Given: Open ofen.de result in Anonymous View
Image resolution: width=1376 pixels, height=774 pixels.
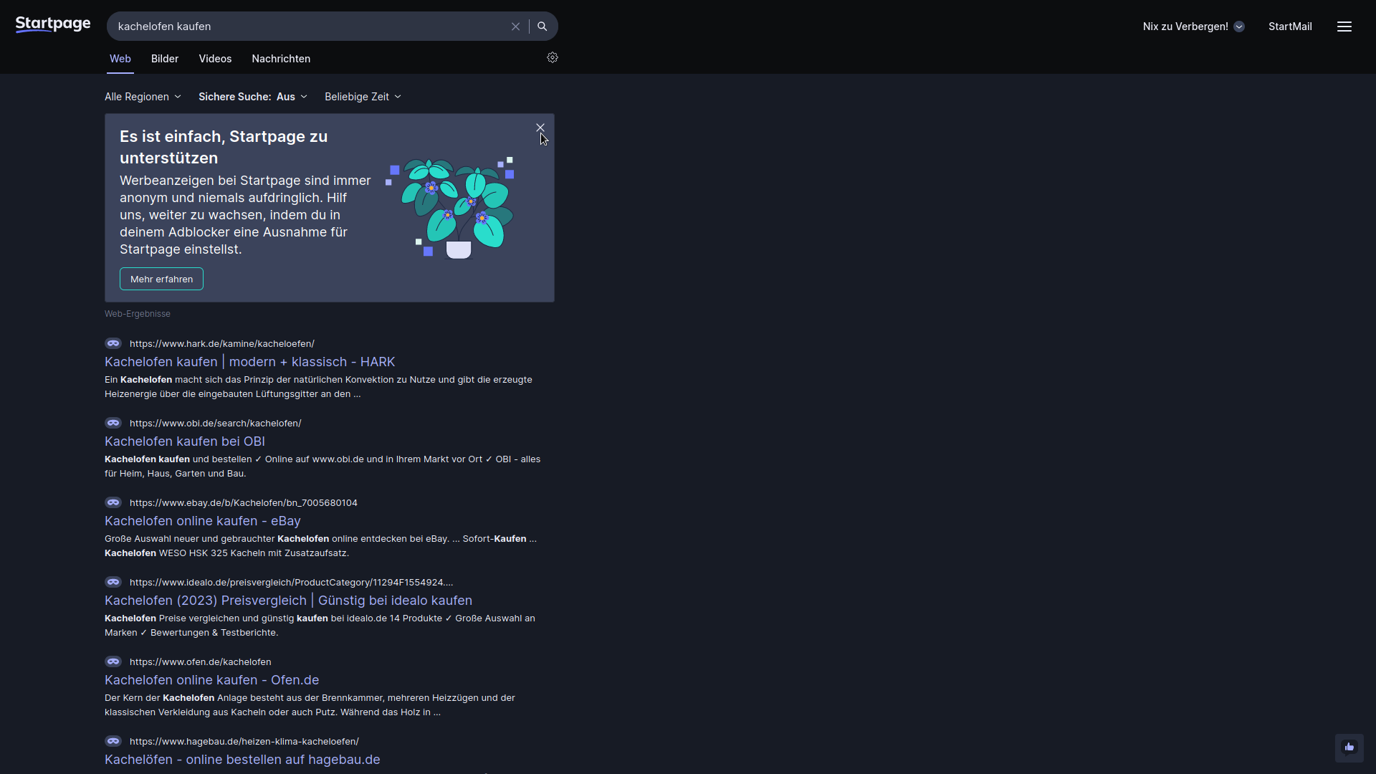Looking at the screenshot, I should coord(113,661).
